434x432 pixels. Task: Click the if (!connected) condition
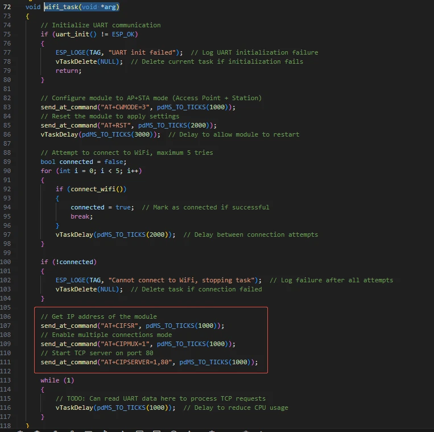tap(68, 262)
